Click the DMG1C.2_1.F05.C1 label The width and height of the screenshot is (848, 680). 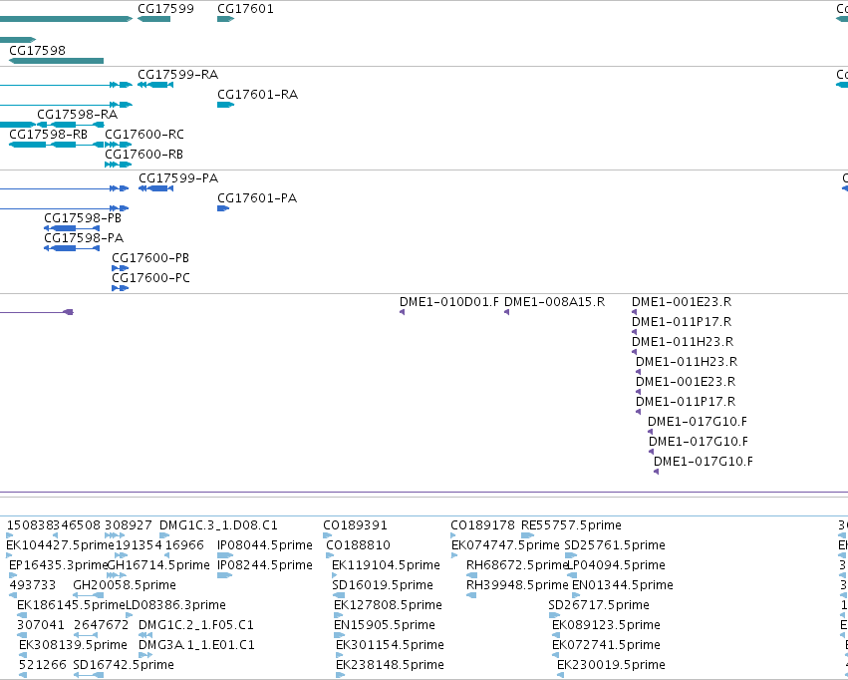tap(196, 625)
